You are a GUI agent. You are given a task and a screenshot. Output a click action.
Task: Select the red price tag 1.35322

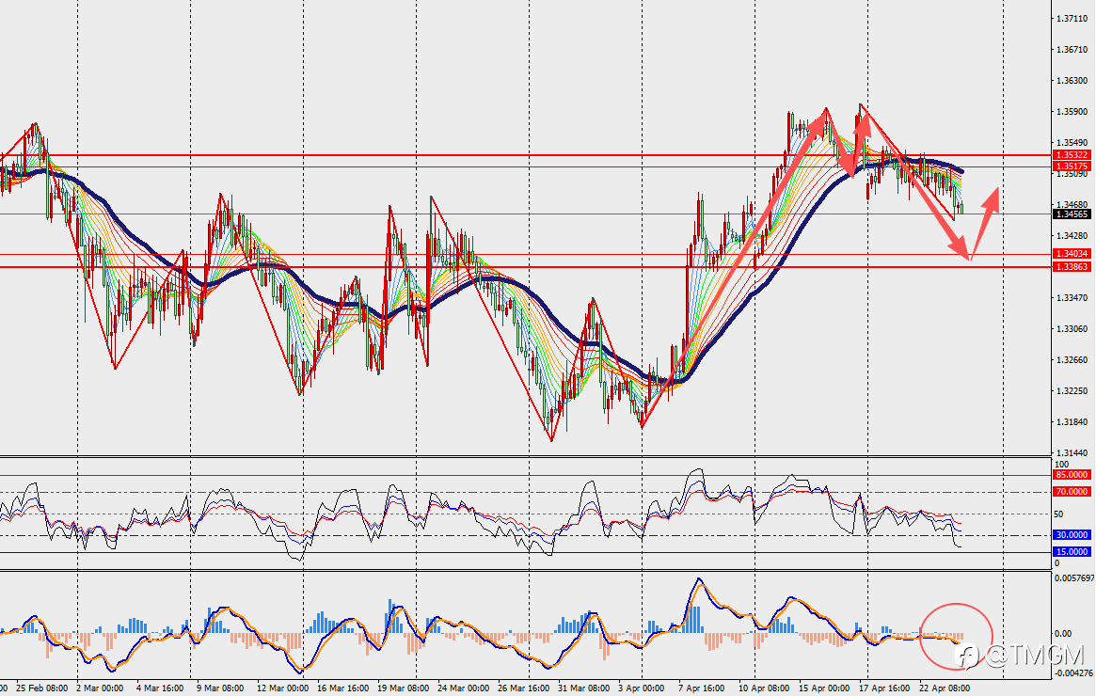pos(1072,154)
